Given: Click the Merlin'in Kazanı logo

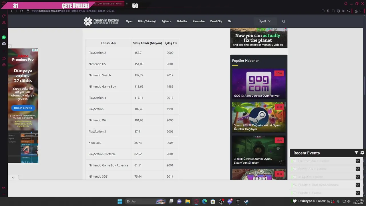Looking at the screenshot, I should 101,21.
